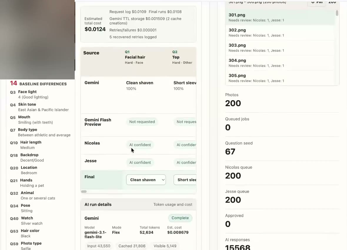This screenshot has height=250, width=347.
Task: Click the blurred photo preview thumbnail
Action: 37,39
